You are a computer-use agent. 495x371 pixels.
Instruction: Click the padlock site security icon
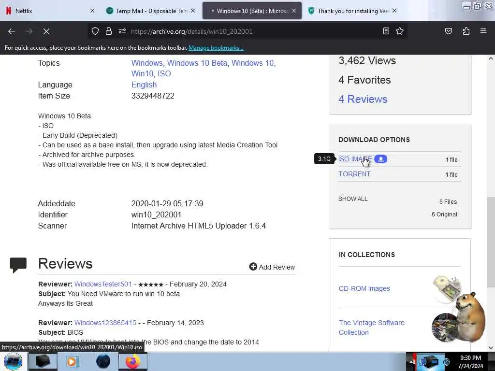[109, 31]
